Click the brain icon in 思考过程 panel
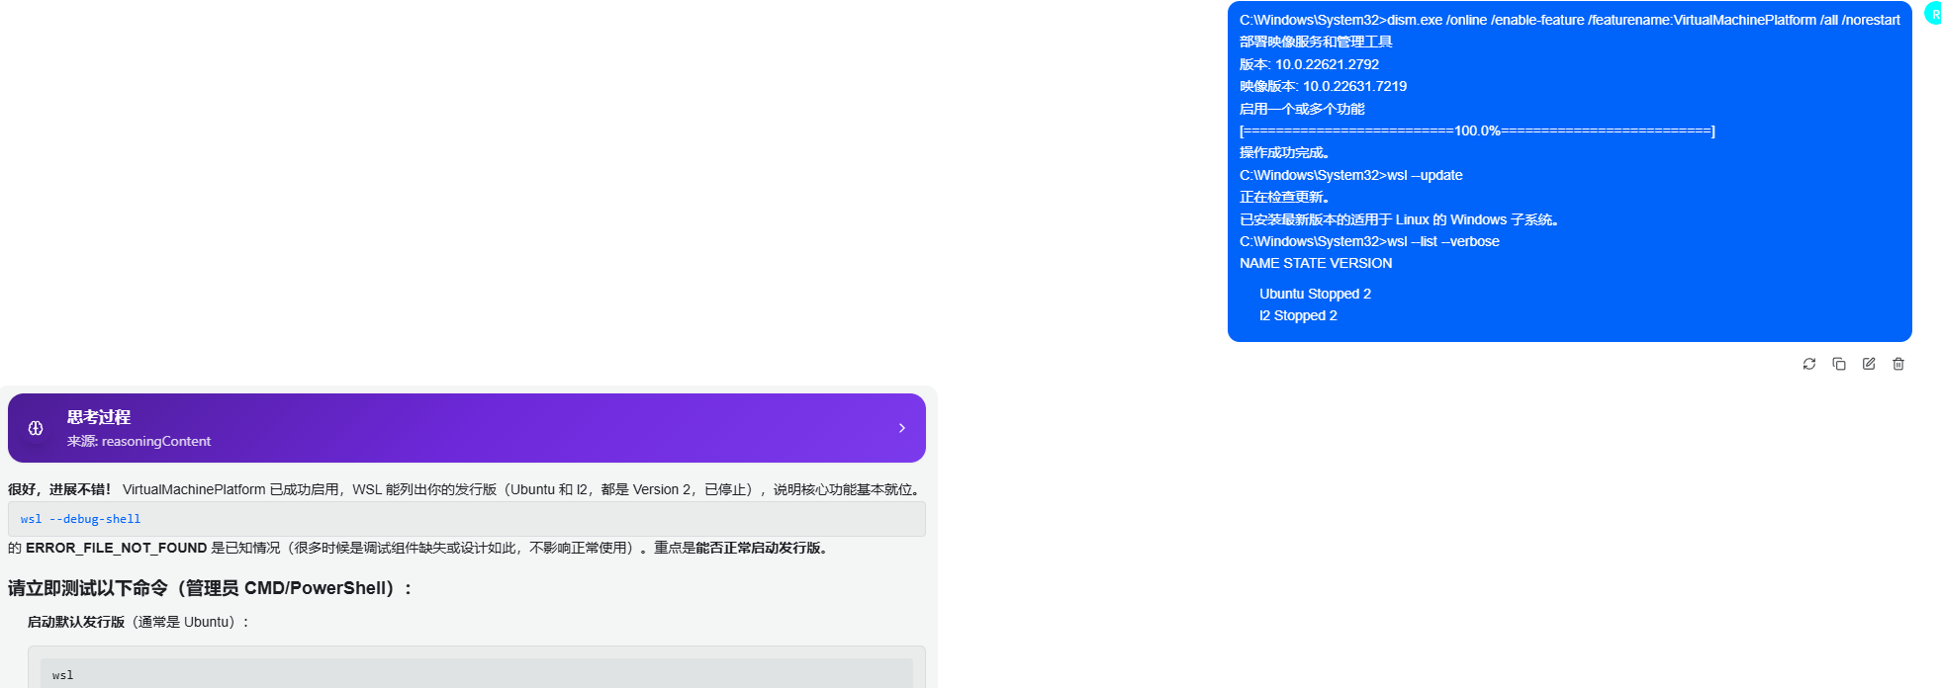This screenshot has width=1941, height=688. [x=36, y=428]
